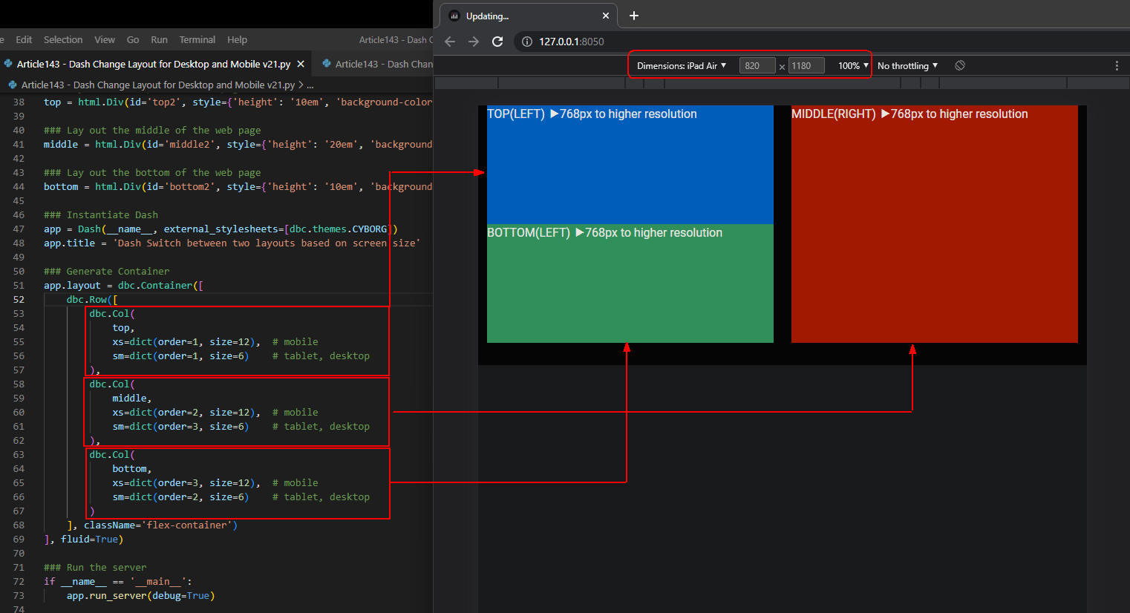
Task: Close the Article143 editor tab
Action: click(x=301, y=64)
